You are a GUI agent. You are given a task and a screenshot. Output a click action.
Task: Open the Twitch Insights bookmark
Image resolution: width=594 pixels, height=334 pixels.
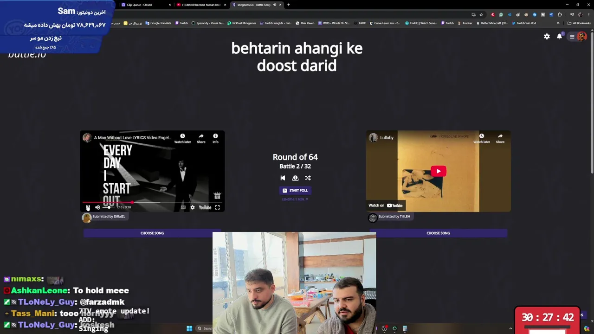click(276, 23)
